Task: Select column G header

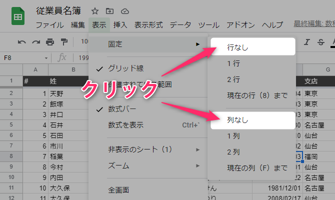Action: [319, 69]
